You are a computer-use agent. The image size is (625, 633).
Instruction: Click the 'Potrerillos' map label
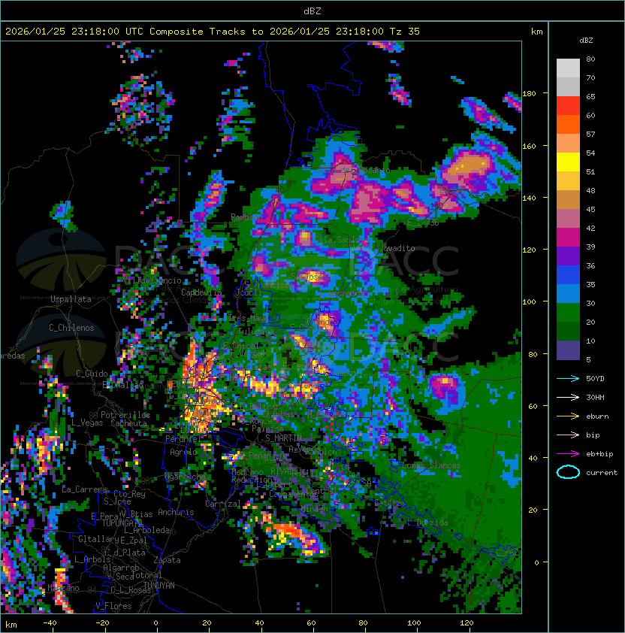(125, 415)
